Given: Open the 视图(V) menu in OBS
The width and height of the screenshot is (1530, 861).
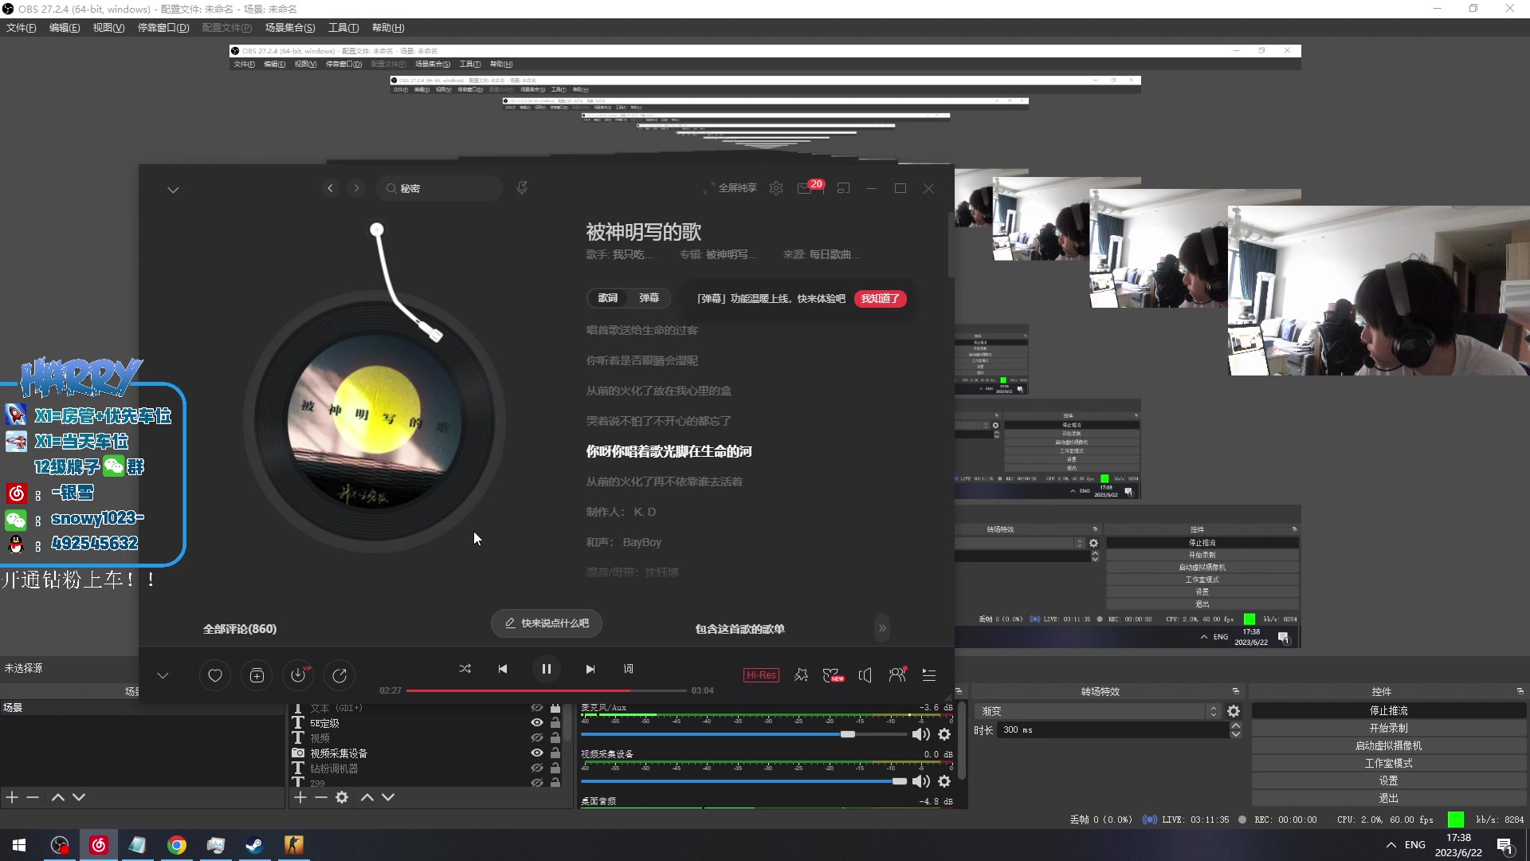Looking at the screenshot, I should coord(108,28).
